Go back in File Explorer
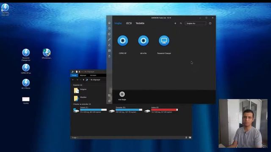This screenshot has width=271, height=152. pyautogui.click(x=73, y=80)
